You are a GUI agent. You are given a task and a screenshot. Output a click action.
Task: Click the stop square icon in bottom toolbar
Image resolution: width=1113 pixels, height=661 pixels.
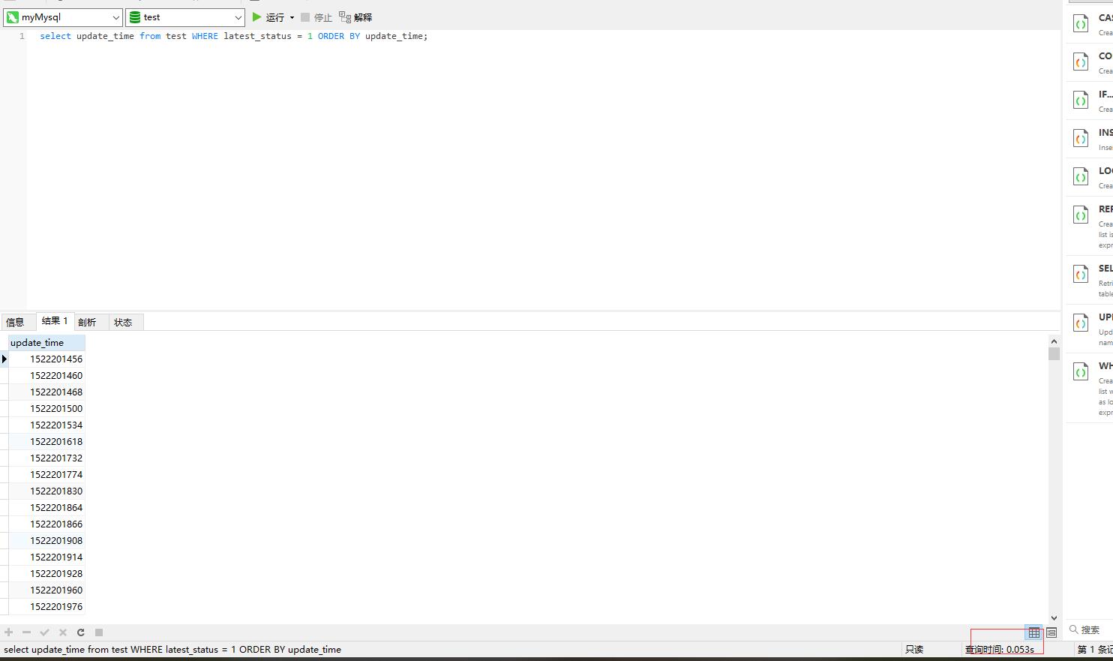[x=98, y=632]
